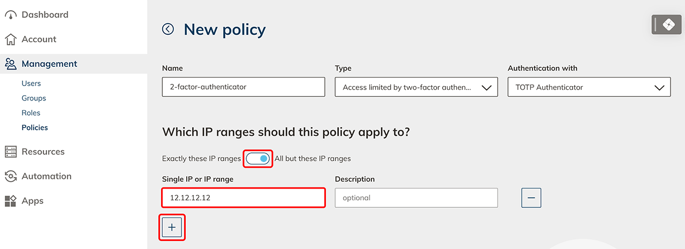Go back using the circled arrow

pyautogui.click(x=168, y=29)
